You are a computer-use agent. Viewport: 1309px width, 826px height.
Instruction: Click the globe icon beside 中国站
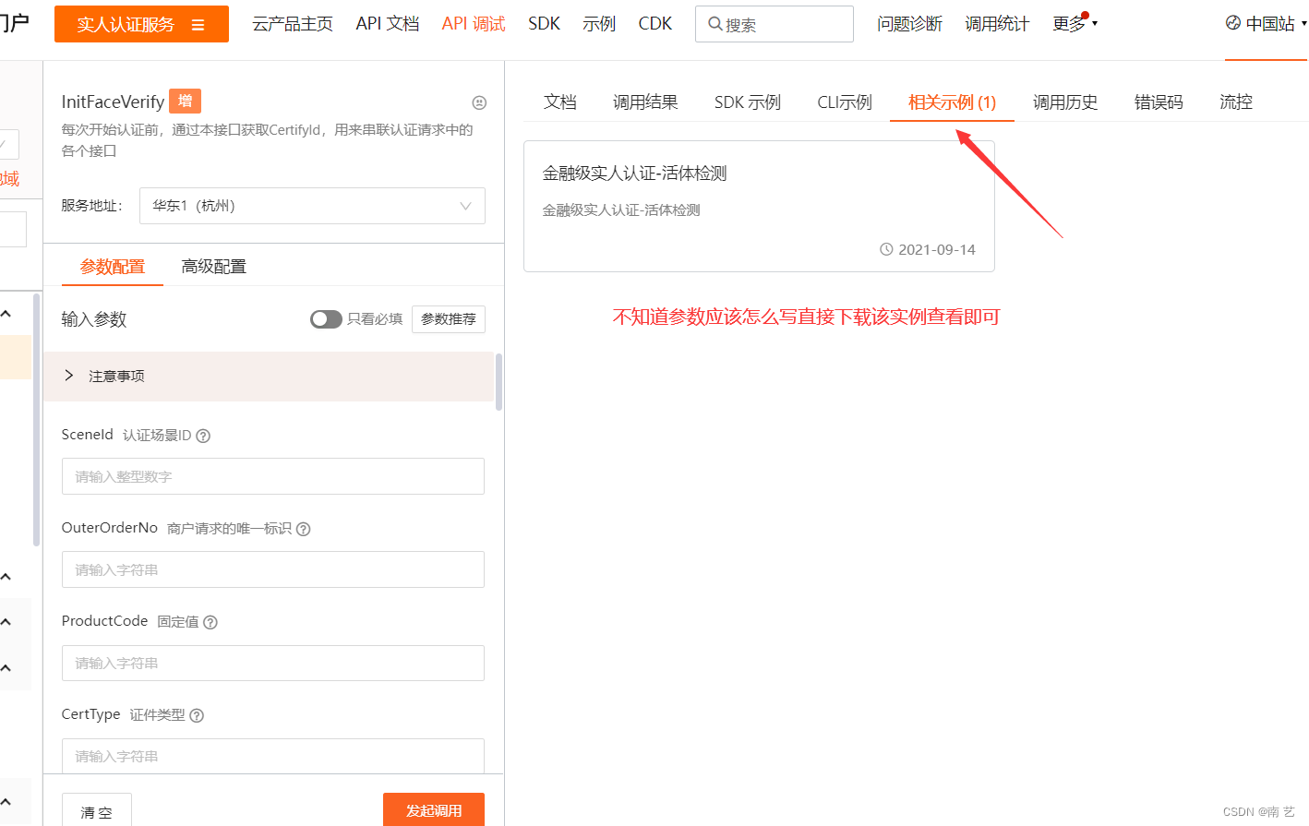[1233, 23]
